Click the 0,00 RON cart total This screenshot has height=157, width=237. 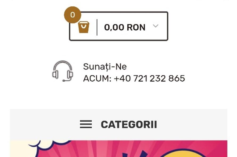point(125,27)
